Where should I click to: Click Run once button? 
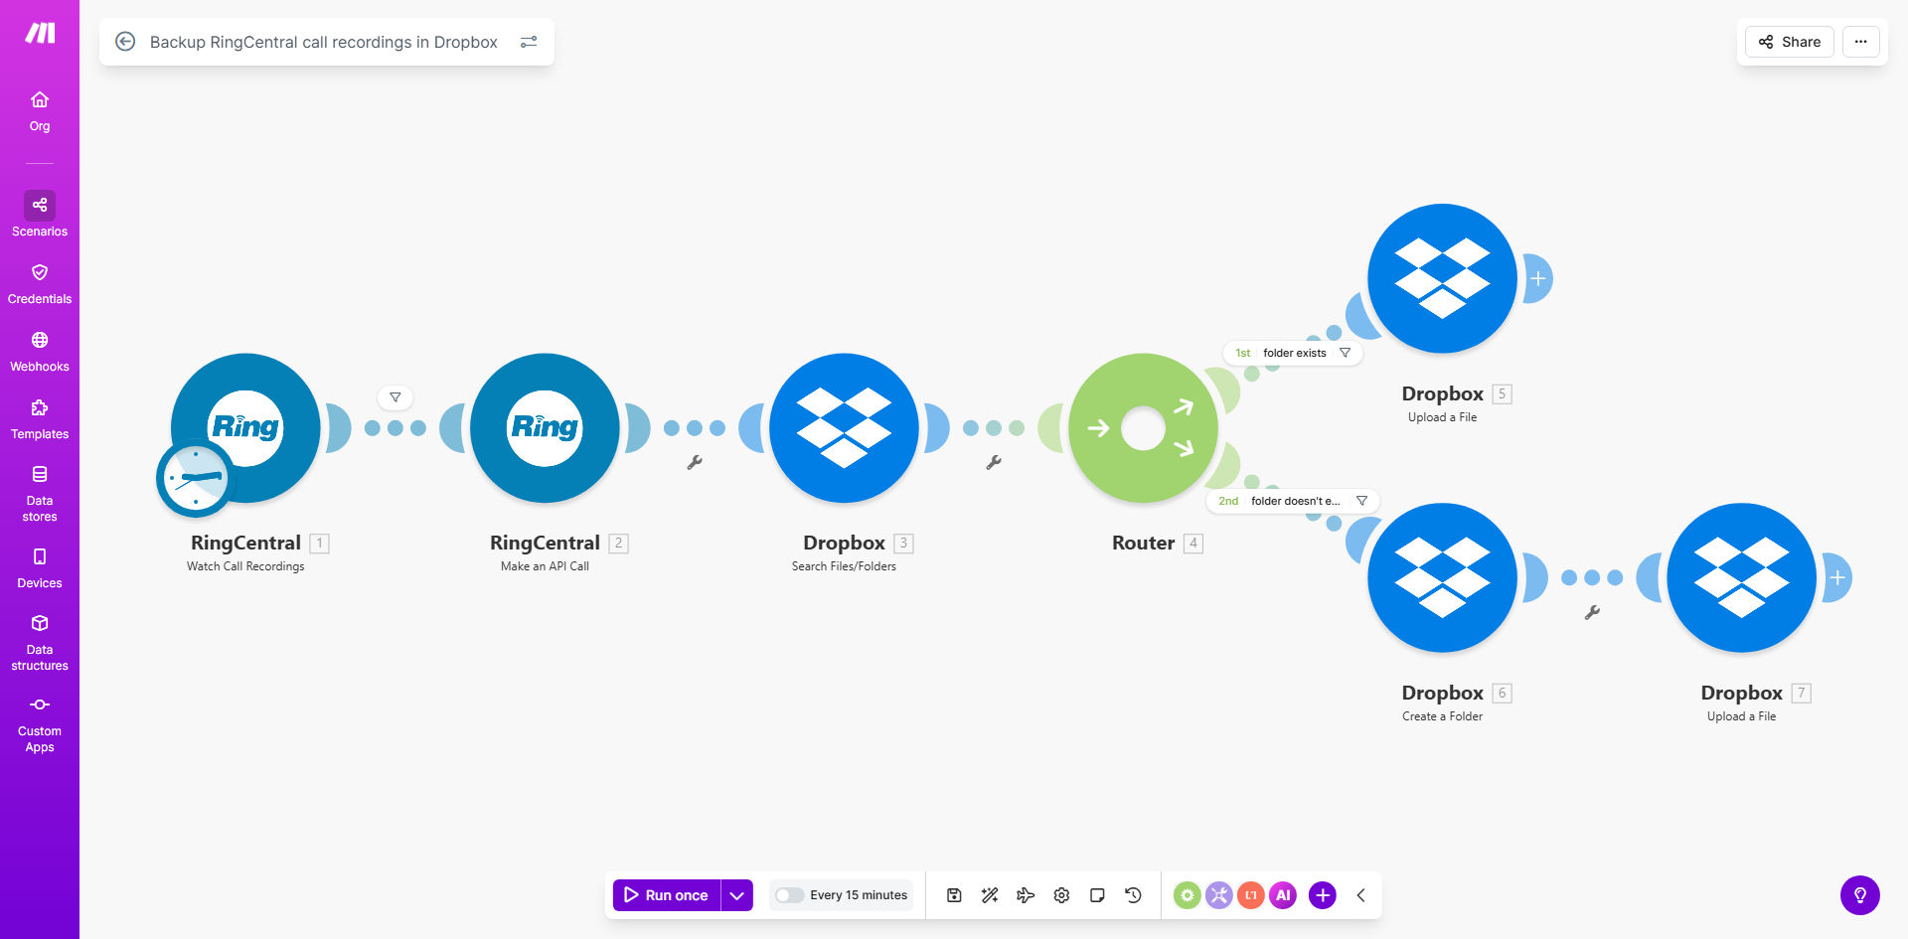(x=667, y=895)
